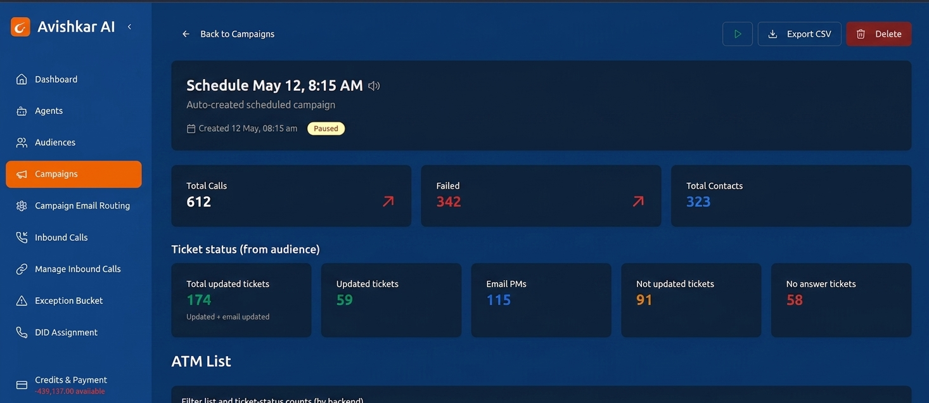Select the Campaigns menu item
The height and width of the screenshot is (403, 929).
point(74,174)
